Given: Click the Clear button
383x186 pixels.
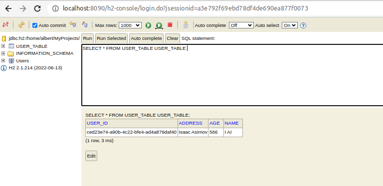Looking at the screenshot, I should point(173,38).
